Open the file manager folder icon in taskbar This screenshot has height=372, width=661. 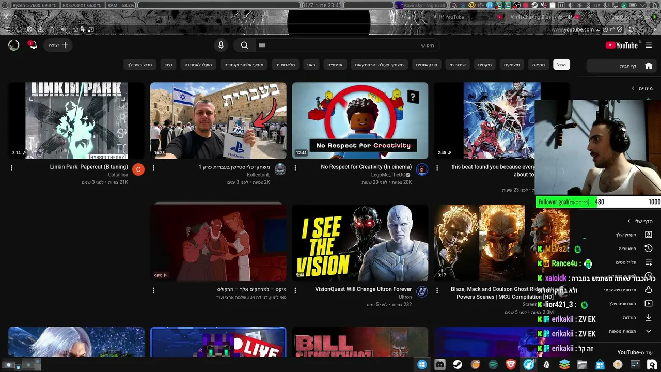pos(582,365)
